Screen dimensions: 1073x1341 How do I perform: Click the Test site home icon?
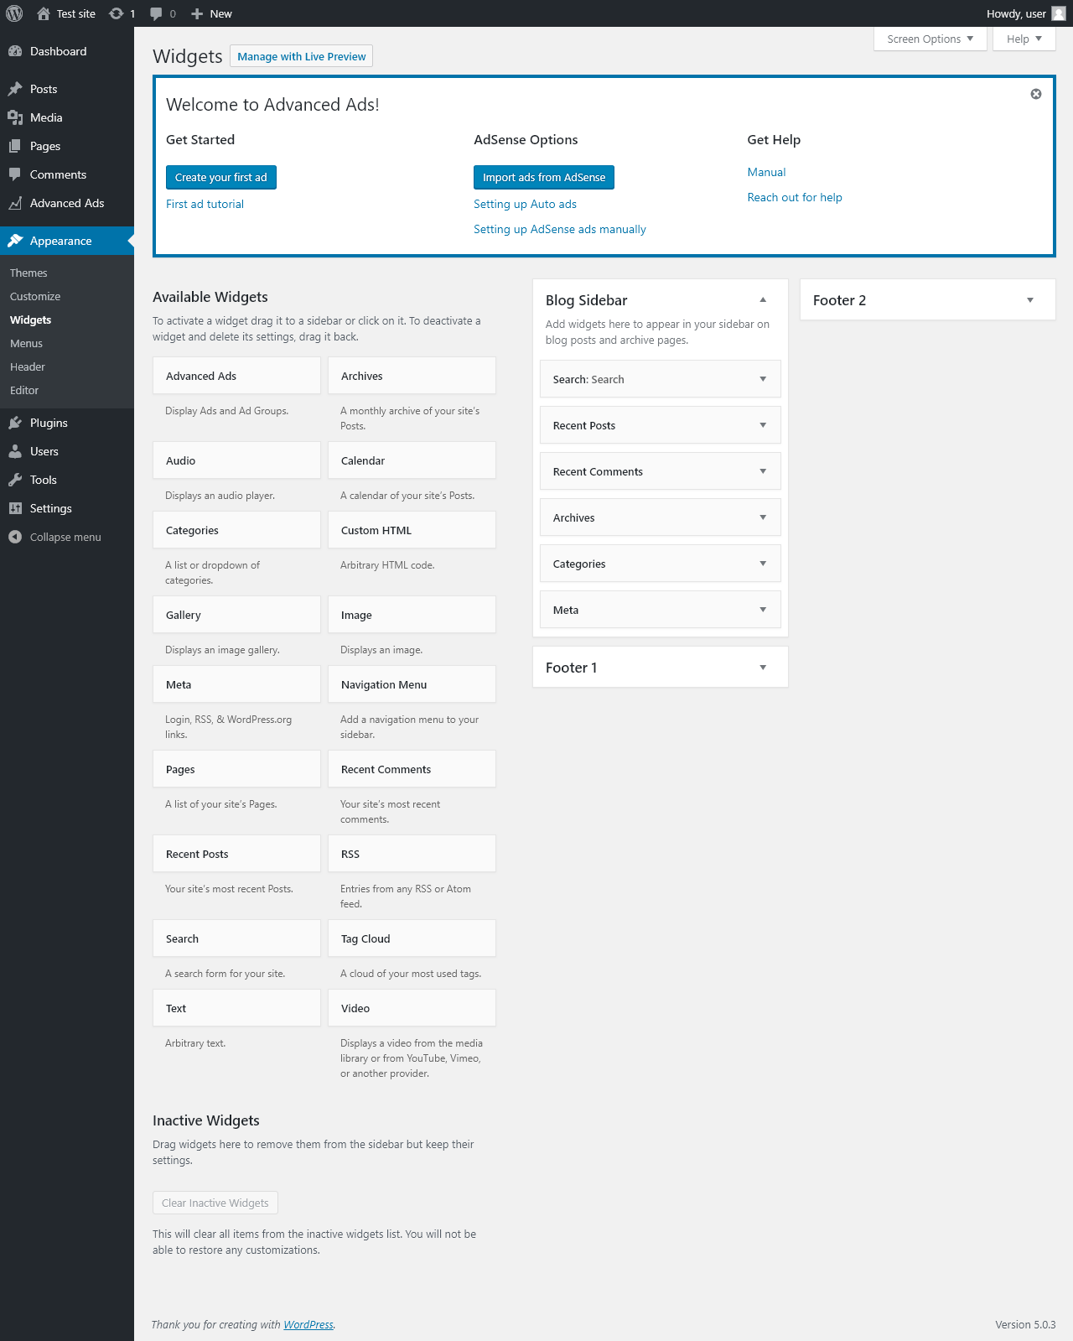click(x=44, y=13)
